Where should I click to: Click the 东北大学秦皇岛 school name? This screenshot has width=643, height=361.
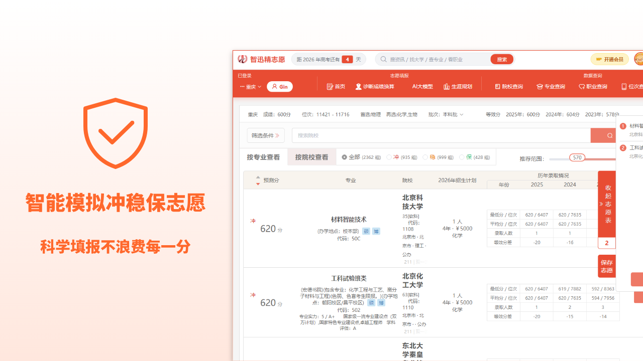click(413, 352)
